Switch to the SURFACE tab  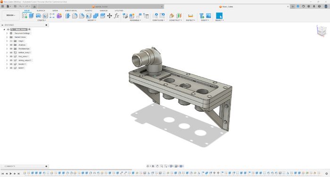coord(41,10)
